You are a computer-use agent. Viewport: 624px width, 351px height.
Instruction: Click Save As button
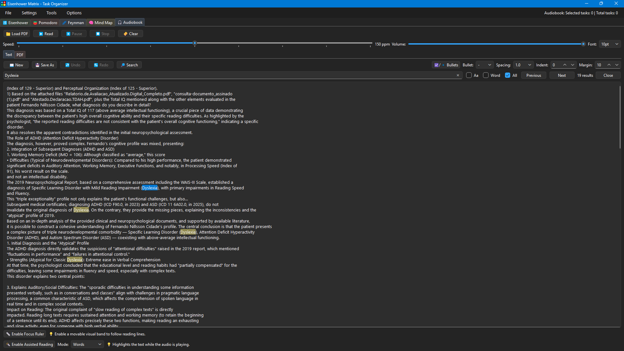tap(45, 65)
